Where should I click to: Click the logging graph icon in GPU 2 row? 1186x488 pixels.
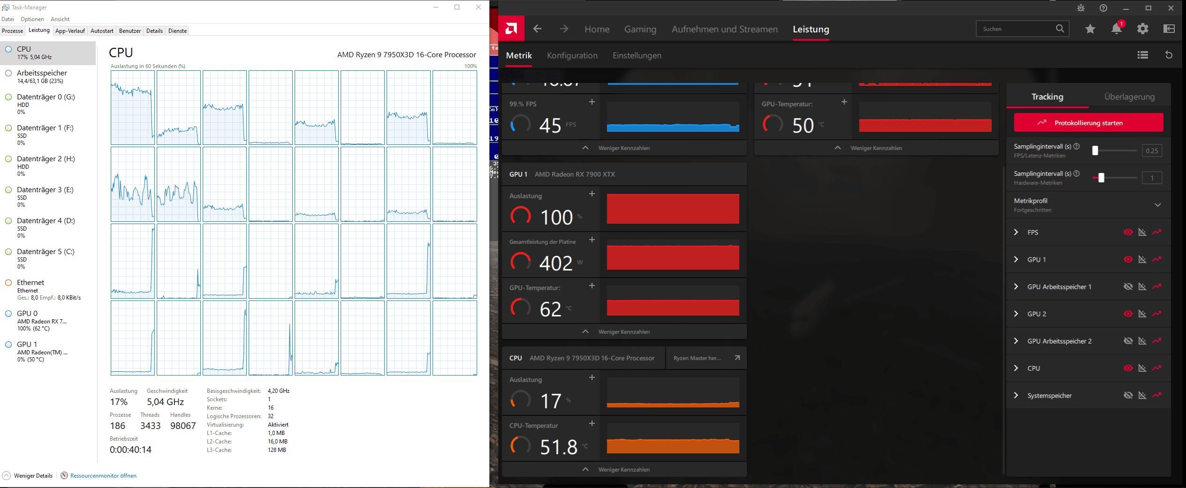click(1157, 314)
